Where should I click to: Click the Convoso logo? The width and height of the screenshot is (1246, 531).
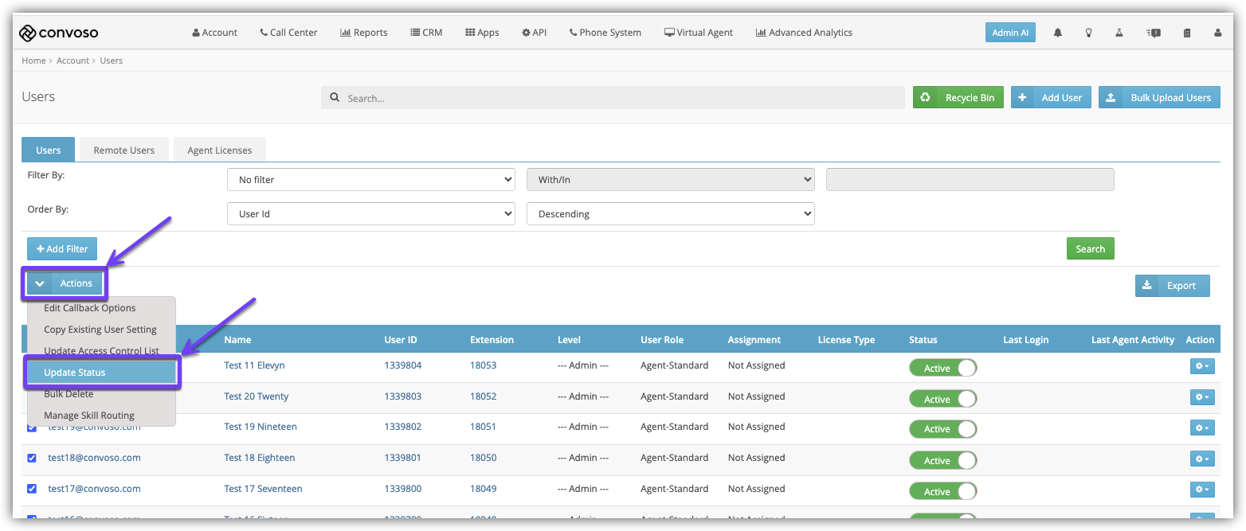tap(59, 33)
